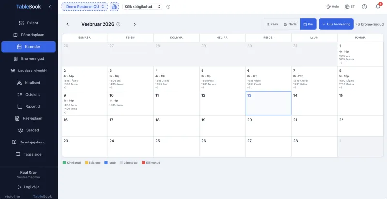Select highlighted day 13 in calendar
Screen dimensions: 387x199
(x=268, y=103)
